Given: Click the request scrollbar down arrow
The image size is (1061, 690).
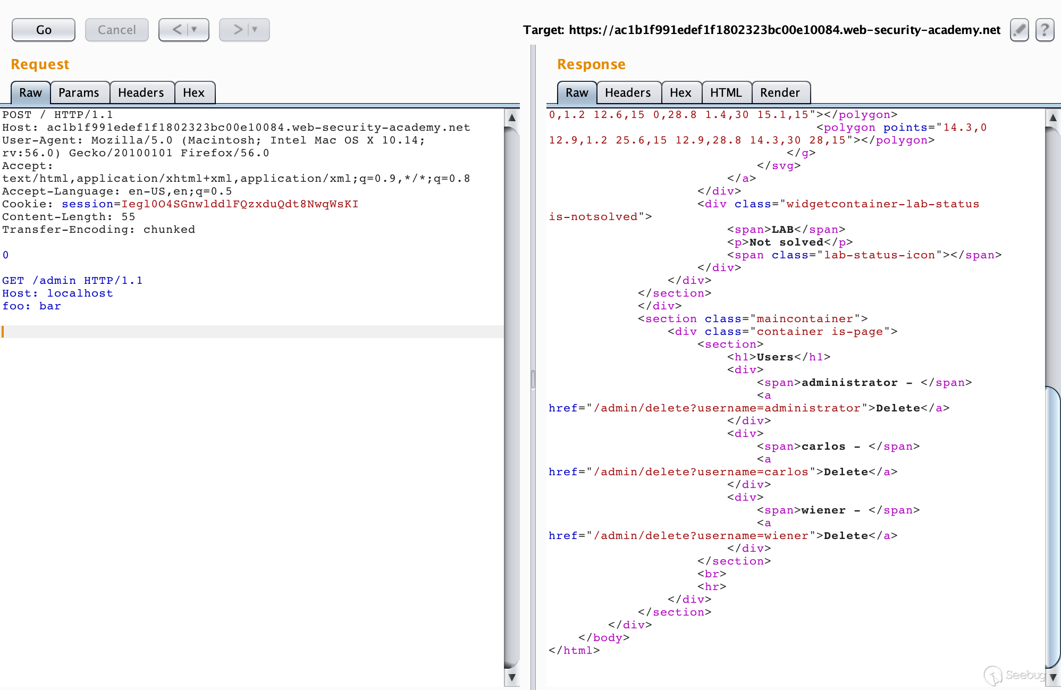Looking at the screenshot, I should 512,677.
